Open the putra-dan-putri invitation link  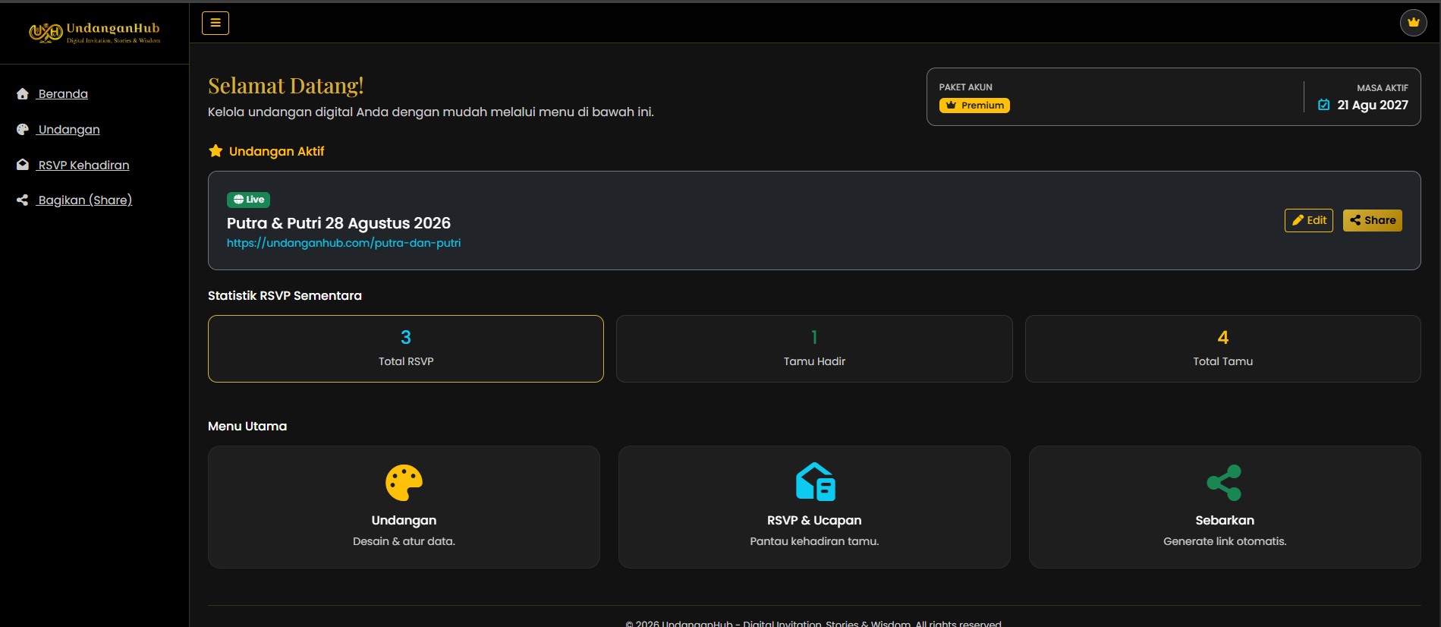coord(344,243)
